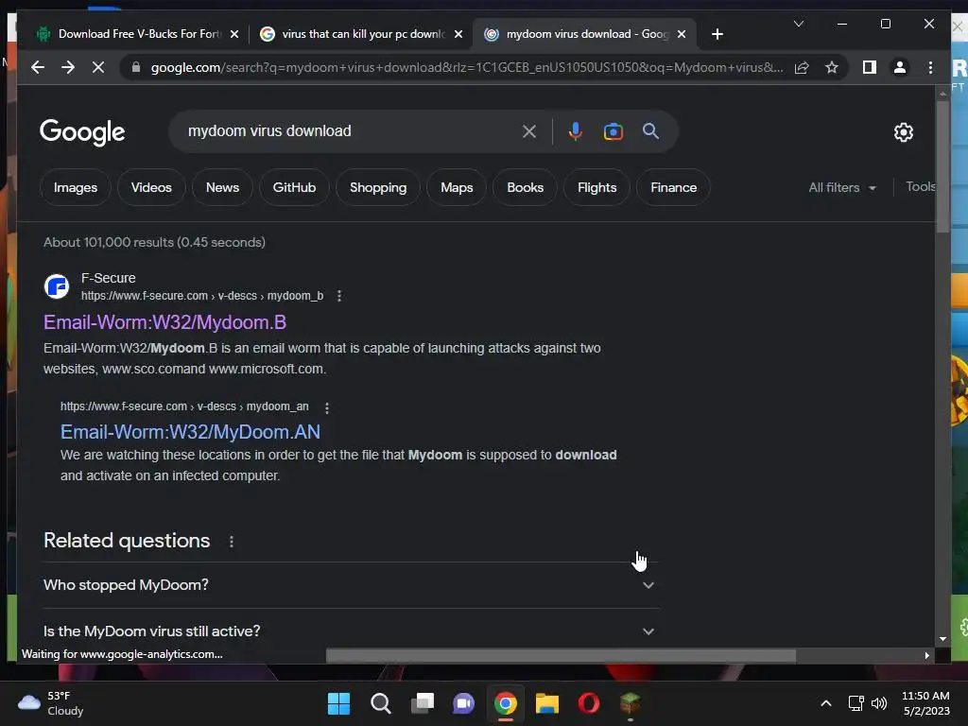
Task: Start voice search with microphone
Action: [x=576, y=130]
